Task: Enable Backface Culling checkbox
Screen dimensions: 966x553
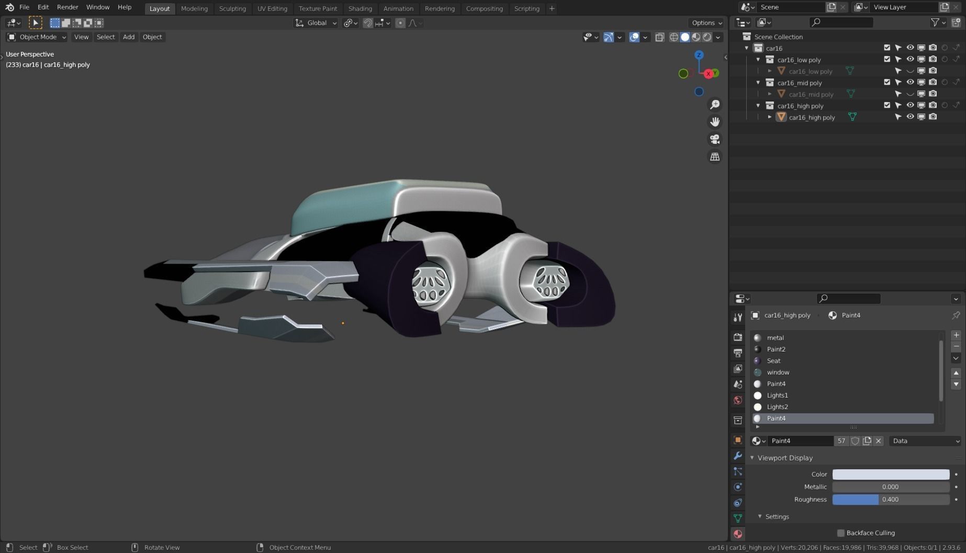Action: (x=841, y=533)
